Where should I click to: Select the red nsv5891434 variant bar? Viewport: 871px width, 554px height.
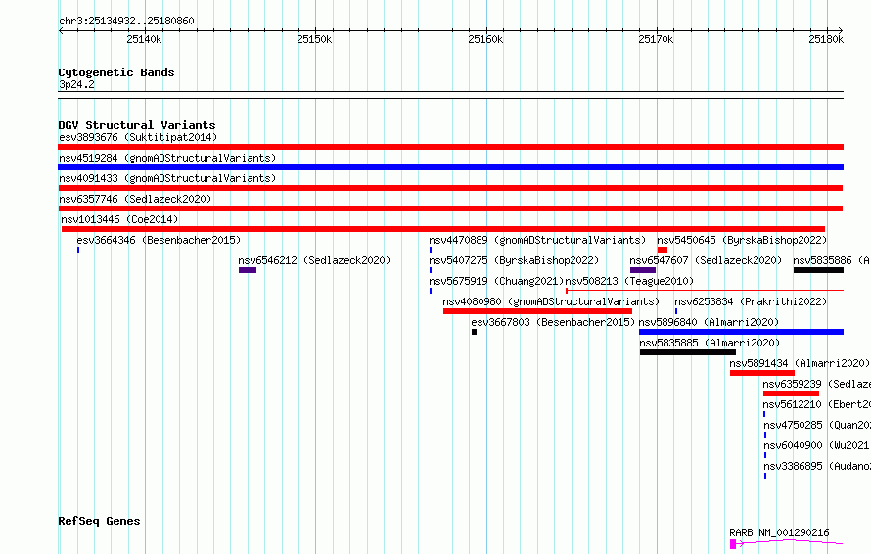pos(762,373)
